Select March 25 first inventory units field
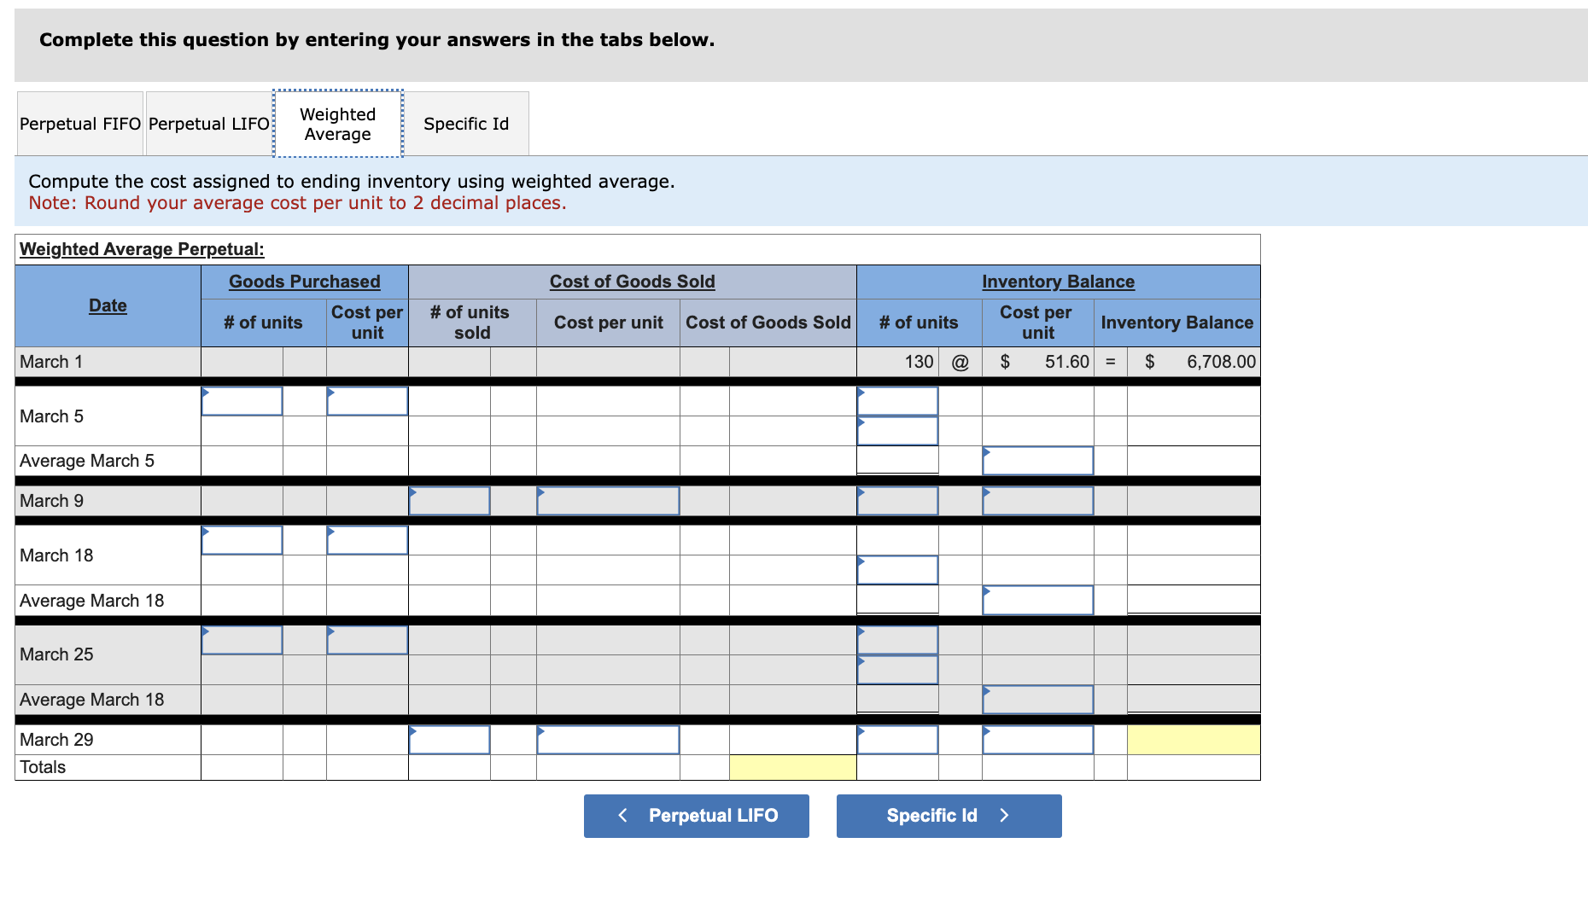This screenshot has height=913, width=1588. coord(897,640)
